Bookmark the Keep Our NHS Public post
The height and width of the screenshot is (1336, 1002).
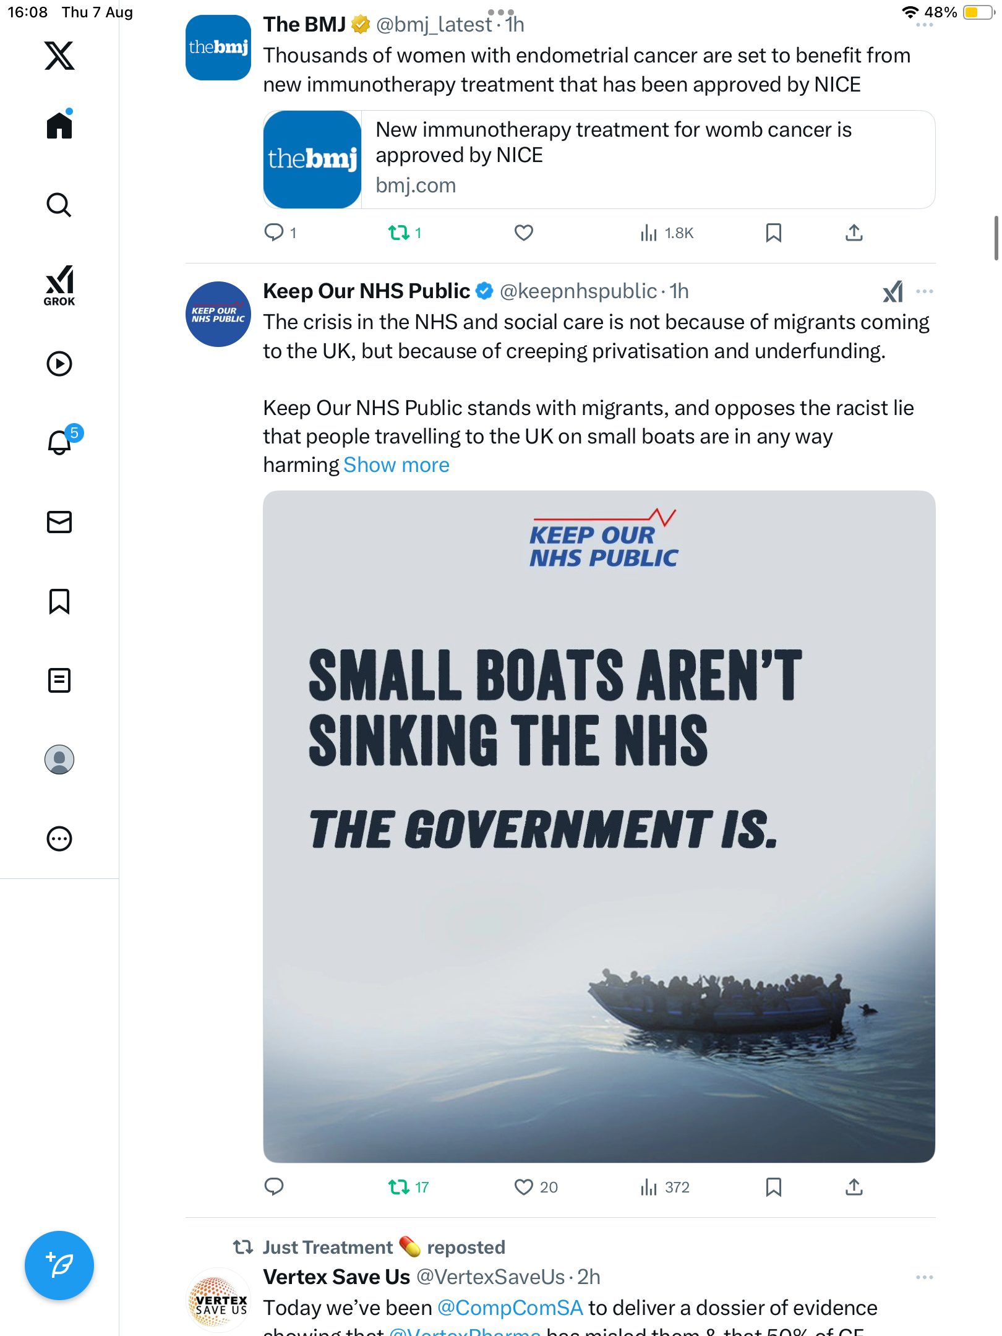[x=773, y=1187]
